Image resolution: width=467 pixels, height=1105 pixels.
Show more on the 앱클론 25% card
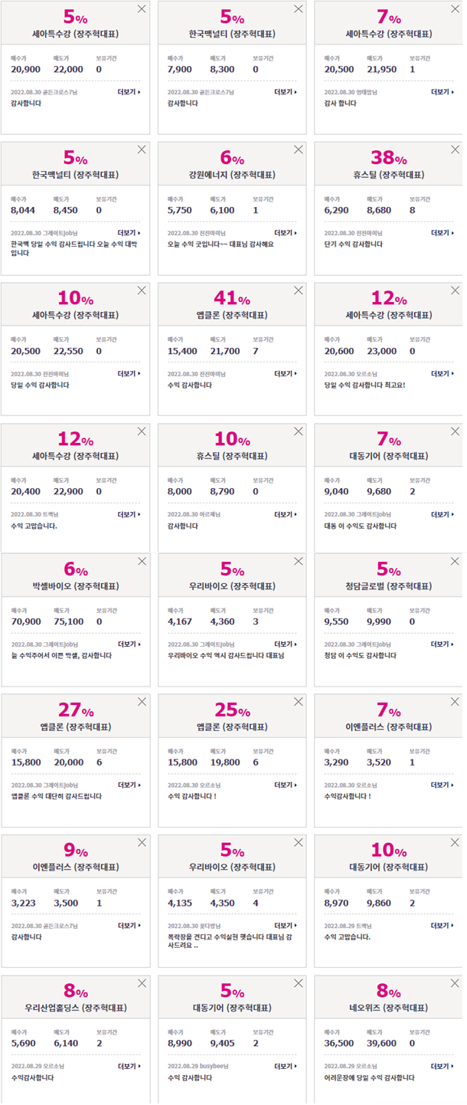pyautogui.click(x=286, y=785)
